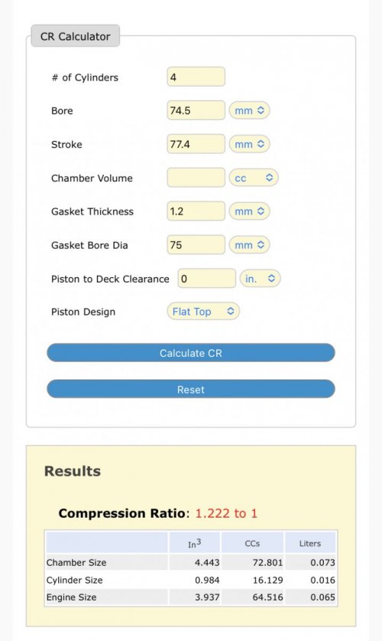Click the 1.222 to 1 compression ratio result

[226, 513]
